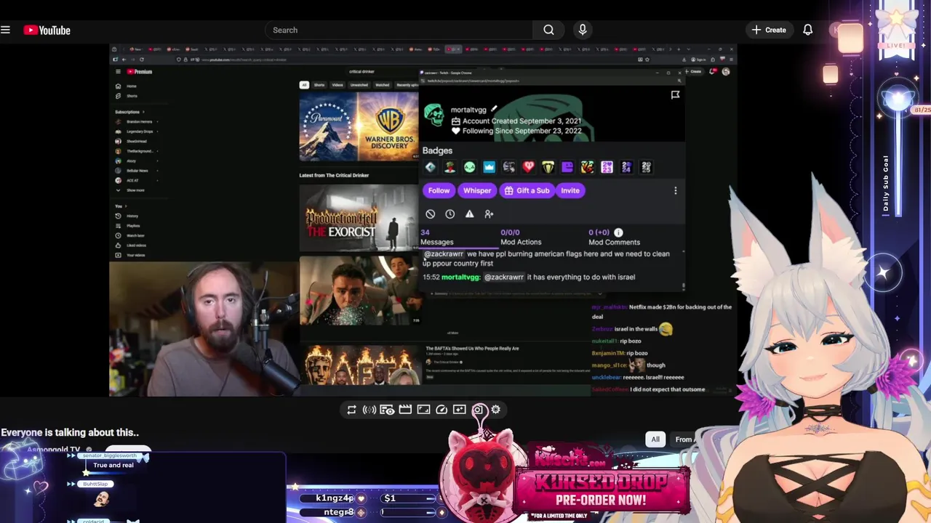Click the Gift a Sub button
This screenshot has height=523, width=931.
click(x=527, y=190)
